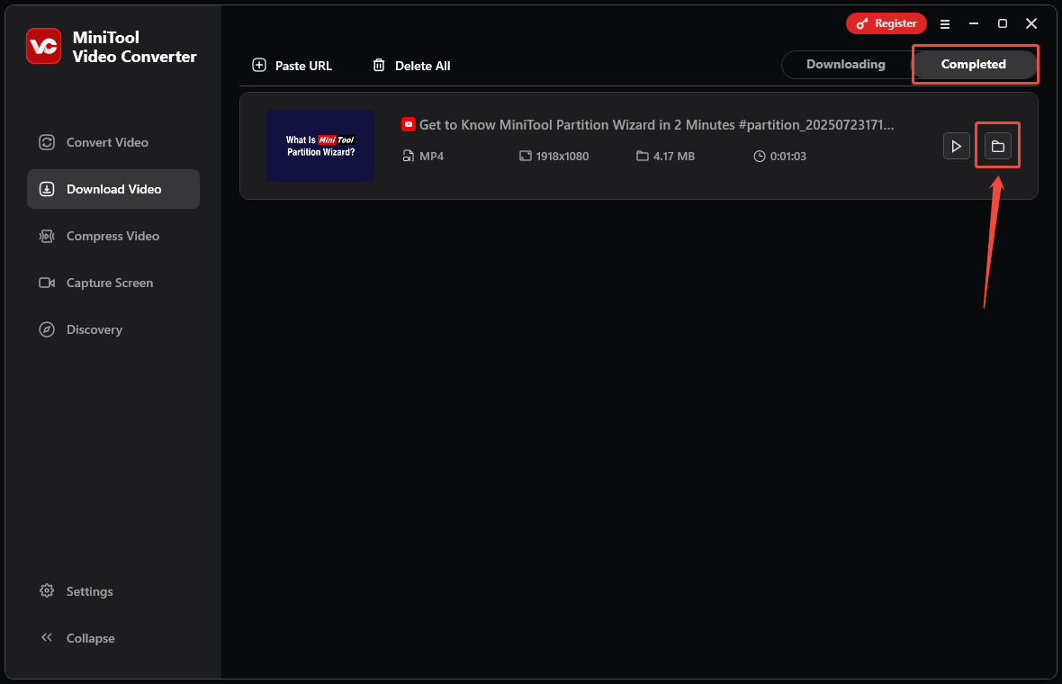The height and width of the screenshot is (684, 1062).
Task: Click the video title Get to Know MiniTool
Action: pyautogui.click(x=656, y=124)
